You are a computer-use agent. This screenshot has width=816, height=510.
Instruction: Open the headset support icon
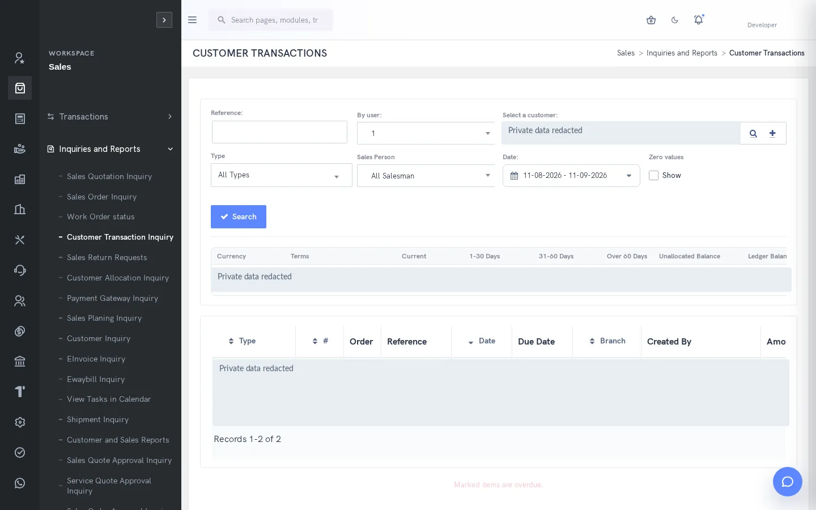pyautogui.click(x=20, y=270)
